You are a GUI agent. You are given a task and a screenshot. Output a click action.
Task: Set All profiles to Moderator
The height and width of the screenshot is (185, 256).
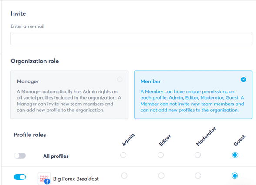click(x=198, y=155)
